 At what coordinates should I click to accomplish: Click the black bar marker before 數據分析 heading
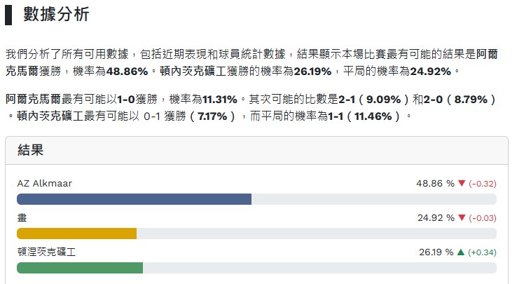(x=8, y=15)
